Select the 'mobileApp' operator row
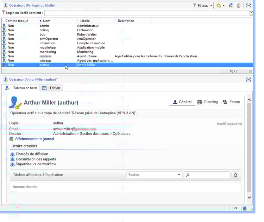The width and height of the screenshot is (264, 222). point(127,47)
